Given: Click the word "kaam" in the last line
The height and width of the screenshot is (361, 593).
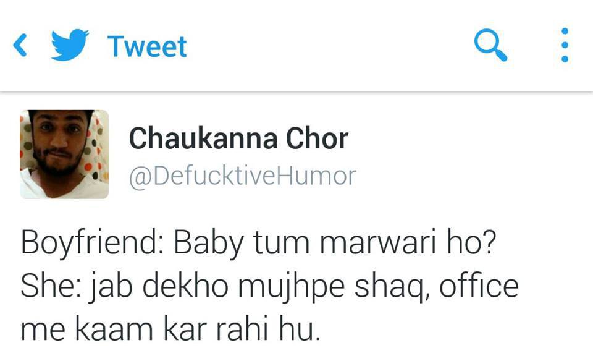Looking at the screenshot, I should click(x=114, y=328).
